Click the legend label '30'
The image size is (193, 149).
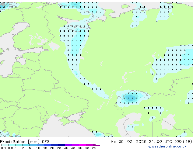coord(66,148)
